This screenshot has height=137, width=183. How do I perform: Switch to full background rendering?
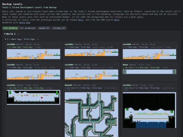tap(27, 28)
